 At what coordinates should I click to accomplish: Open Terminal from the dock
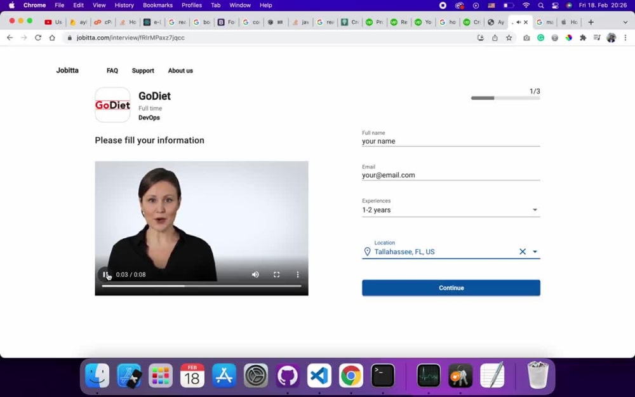point(383,375)
